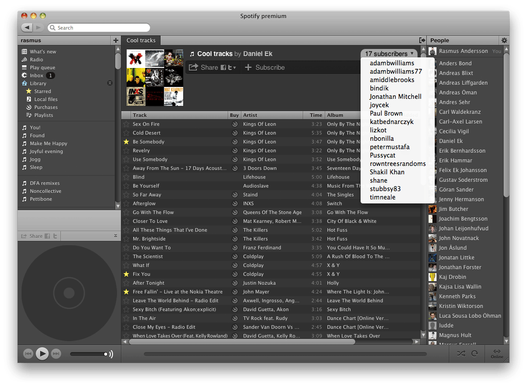Star the track Mr. Brightside
The width and height of the screenshot is (527, 387).
click(x=126, y=239)
